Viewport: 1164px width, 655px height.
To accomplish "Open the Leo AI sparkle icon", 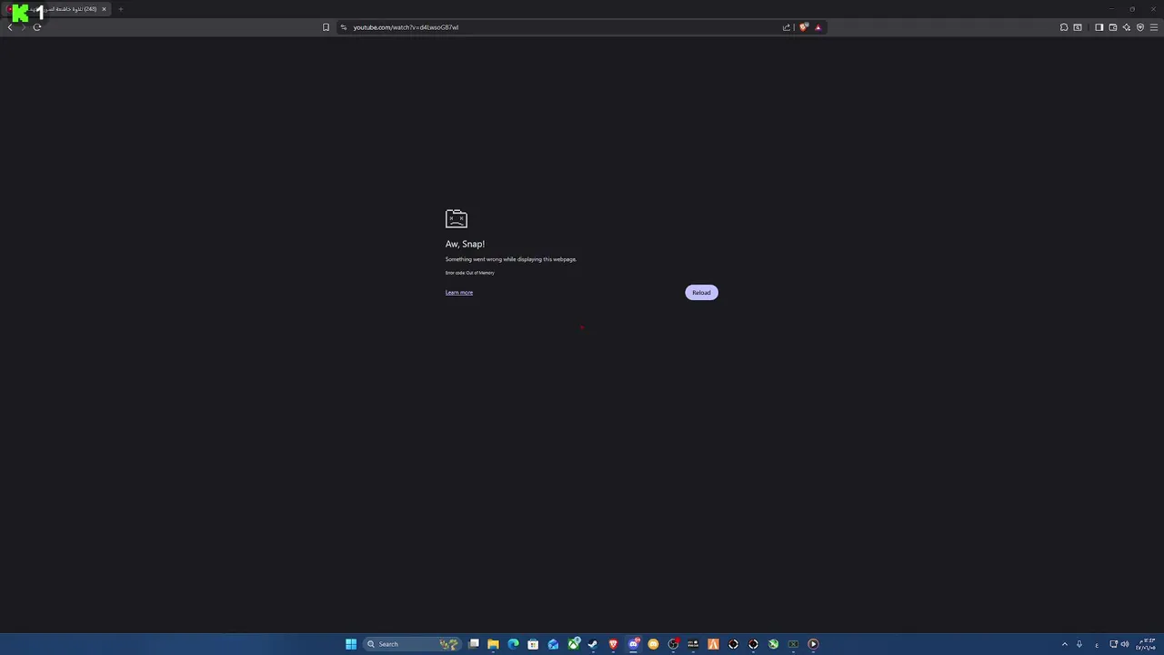I will point(1126,27).
